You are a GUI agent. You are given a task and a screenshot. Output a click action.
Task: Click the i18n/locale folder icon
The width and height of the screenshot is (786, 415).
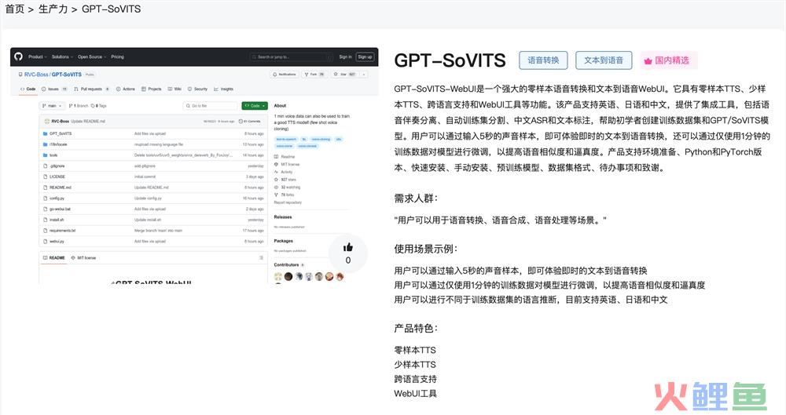[45, 144]
